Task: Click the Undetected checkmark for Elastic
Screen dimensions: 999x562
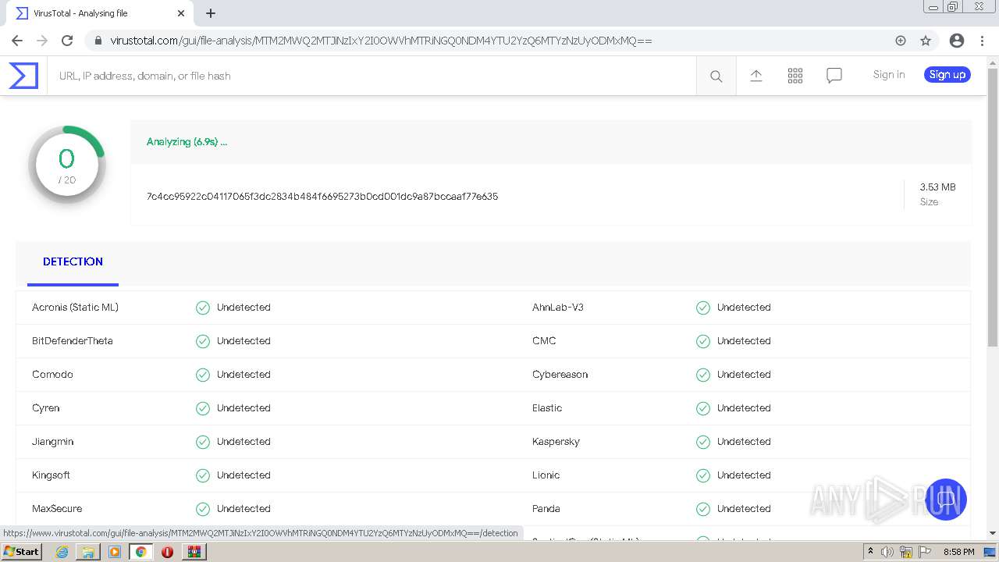Action: (703, 408)
